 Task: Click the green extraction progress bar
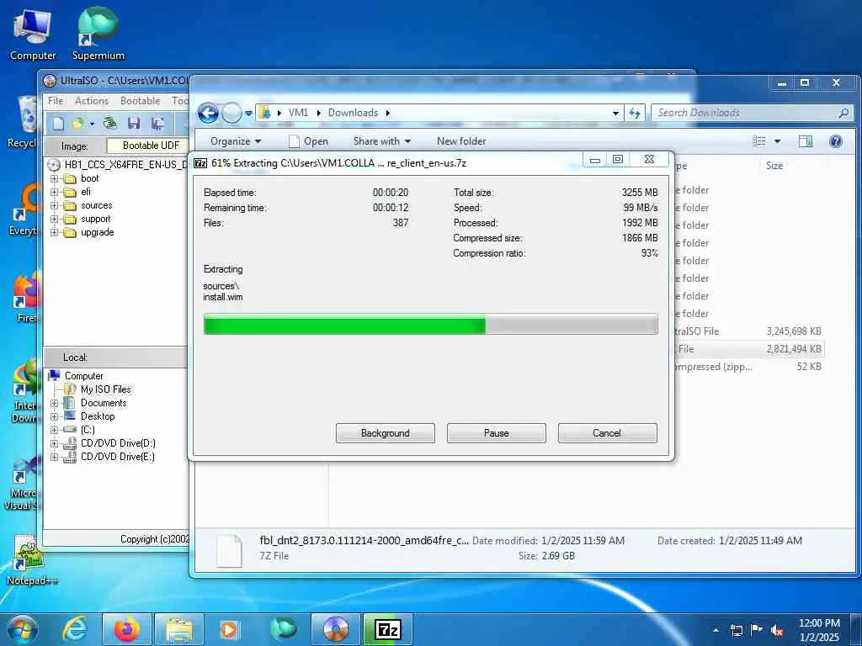point(430,324)
